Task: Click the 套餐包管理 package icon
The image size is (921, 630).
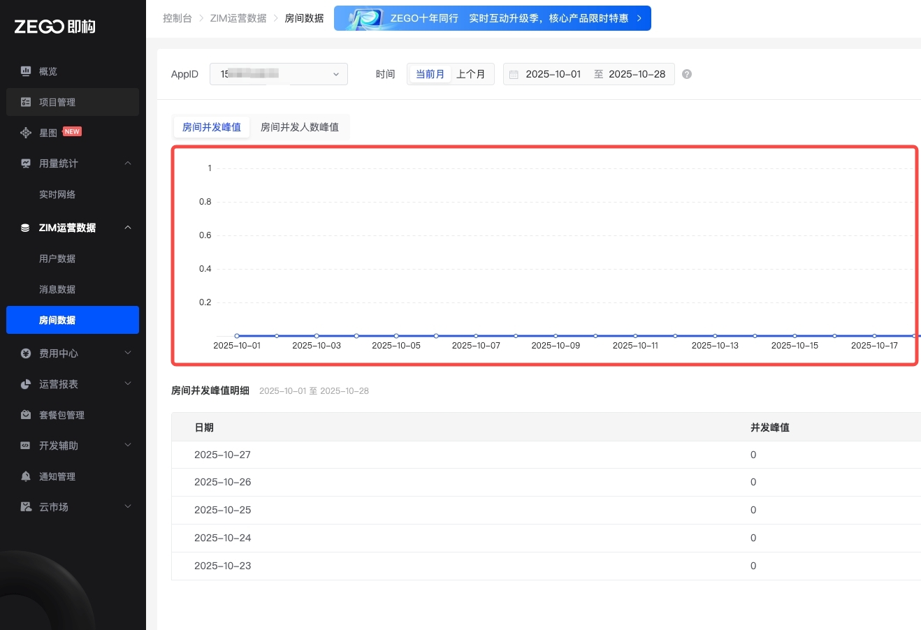Action: [26, 415]
